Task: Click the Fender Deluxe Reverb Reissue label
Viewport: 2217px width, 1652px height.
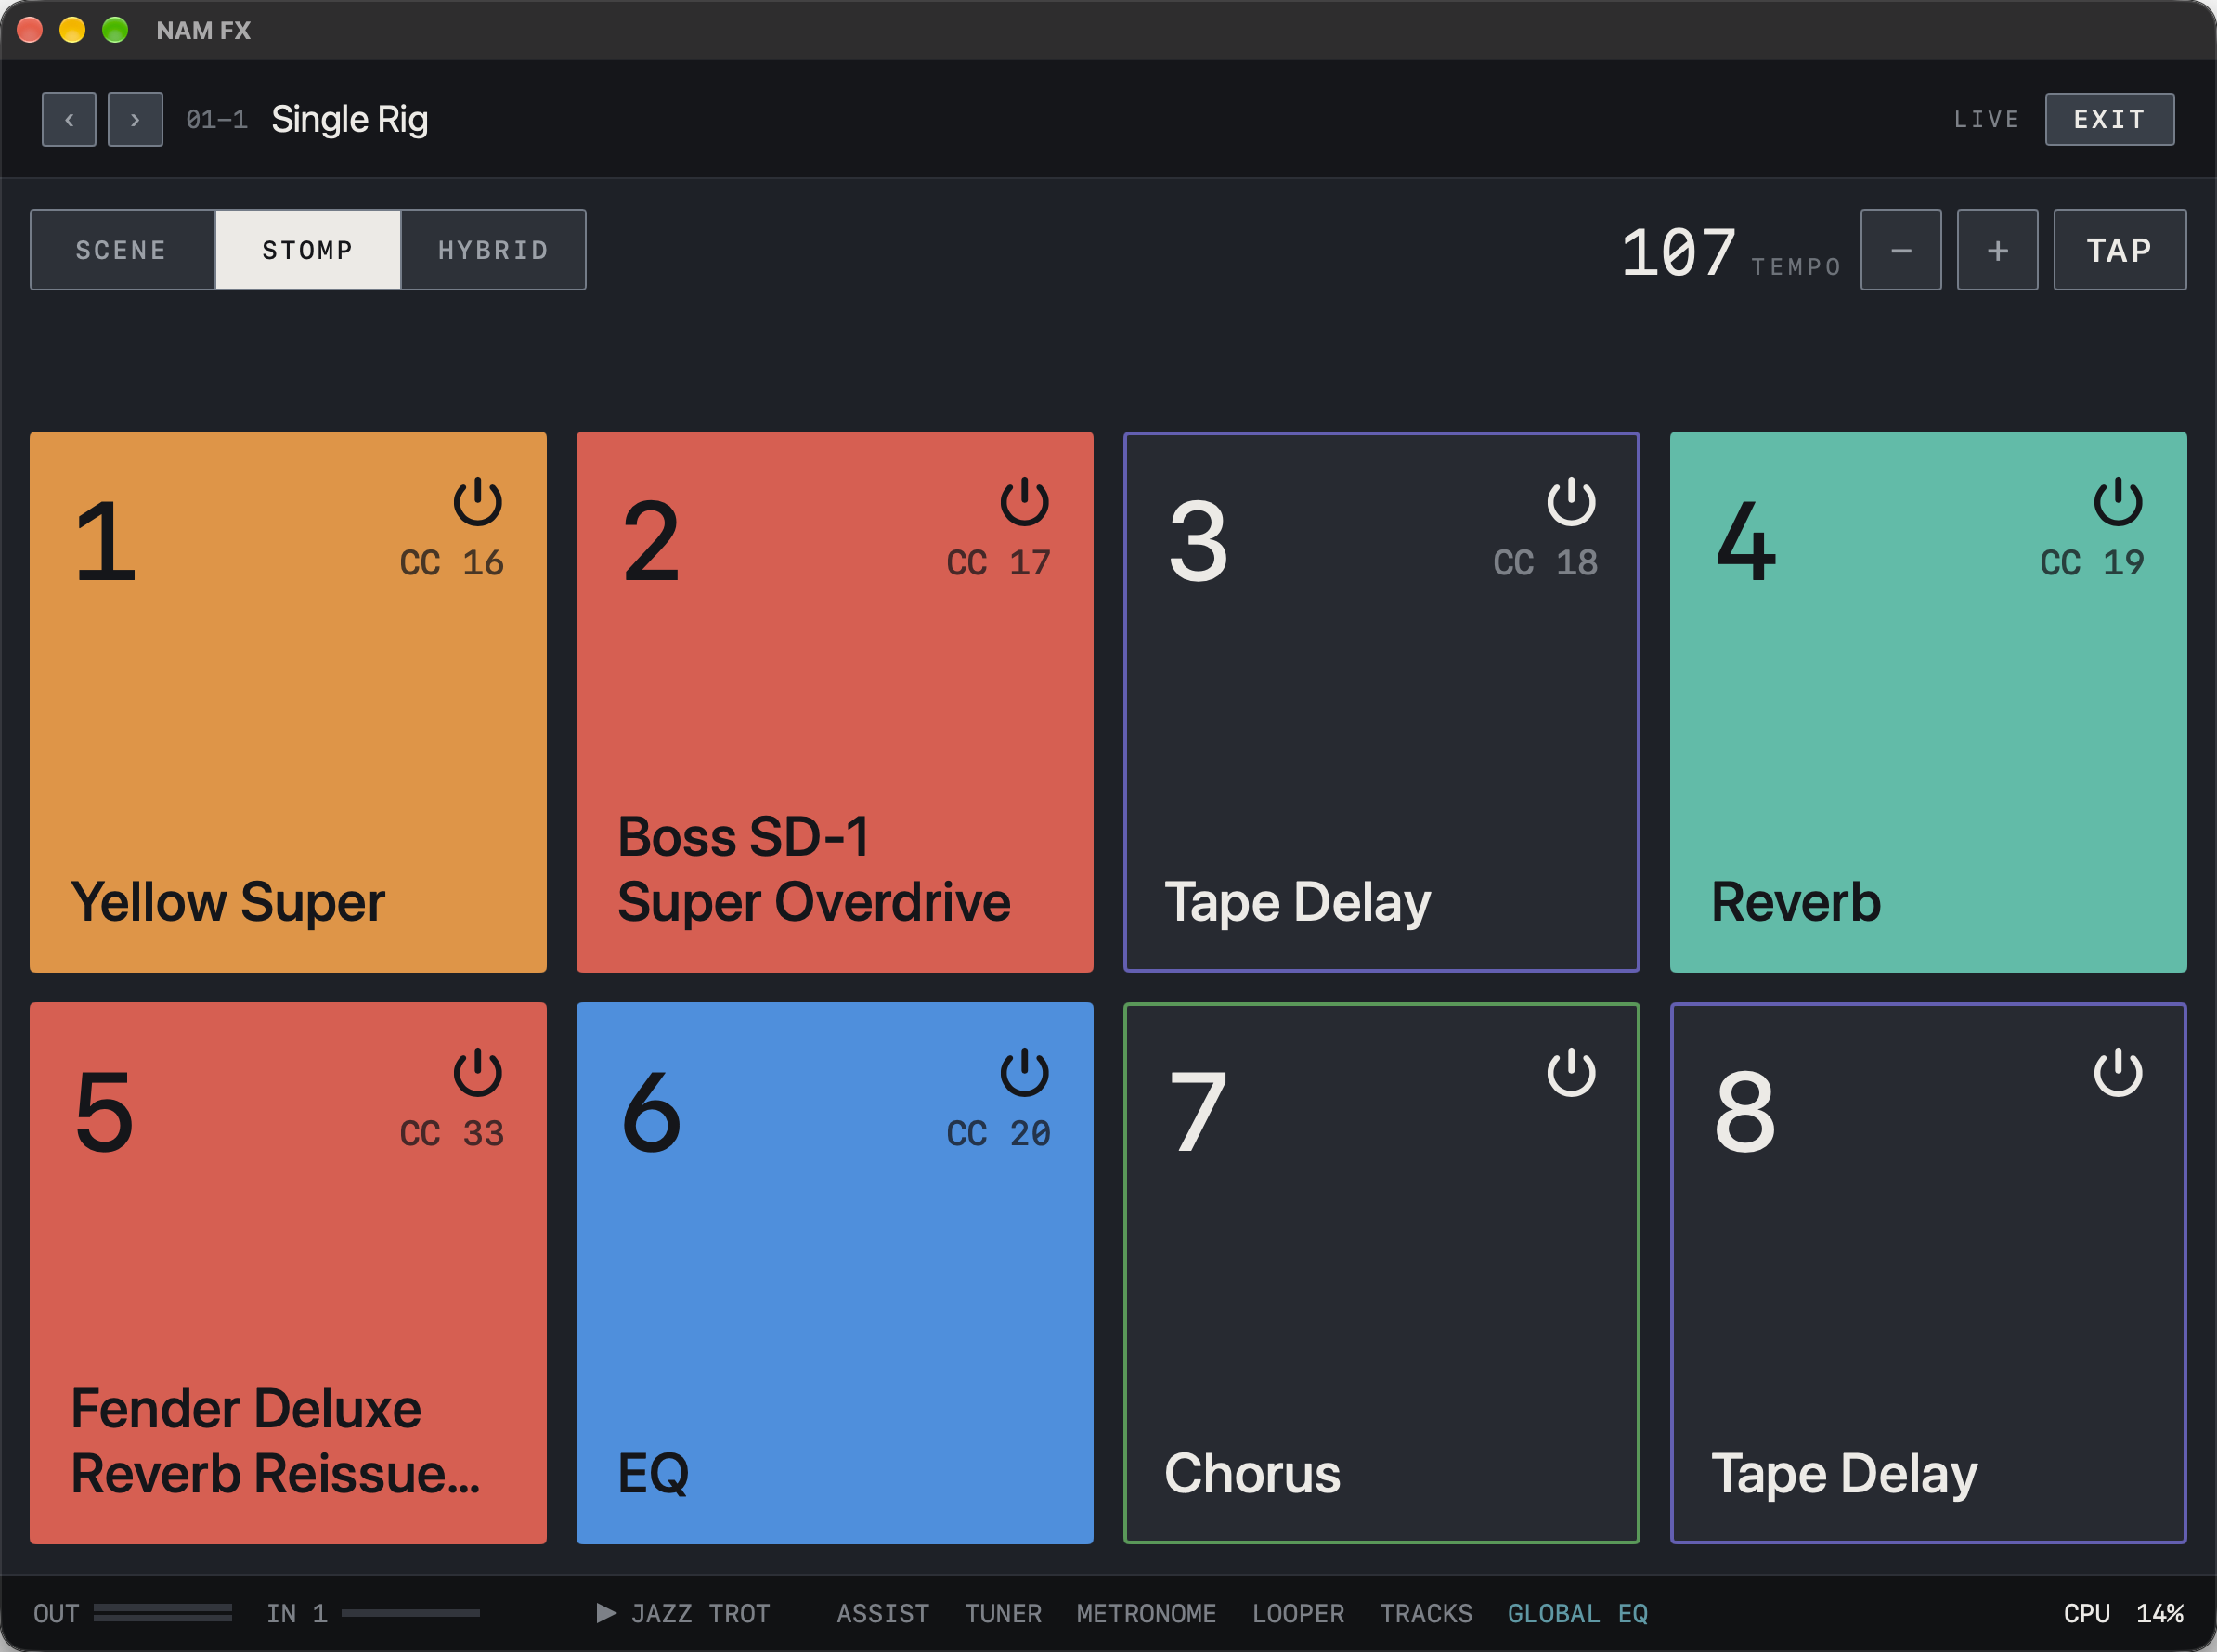Action: point(276,1441)
